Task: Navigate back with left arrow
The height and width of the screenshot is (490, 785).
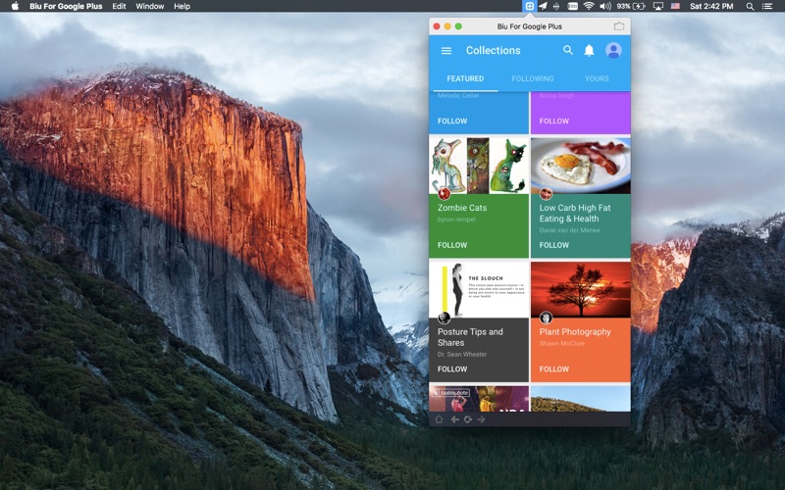Action: point(454,419)
